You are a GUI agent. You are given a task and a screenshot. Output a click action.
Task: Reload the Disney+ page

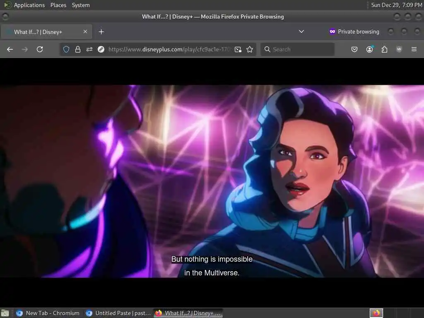click(x=40, y=49)
